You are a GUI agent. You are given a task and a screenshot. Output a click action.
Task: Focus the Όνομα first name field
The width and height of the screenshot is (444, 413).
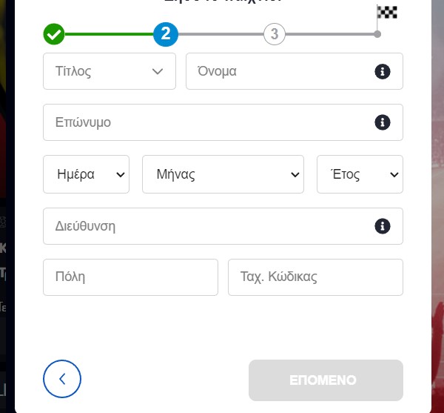coord(295,71)
